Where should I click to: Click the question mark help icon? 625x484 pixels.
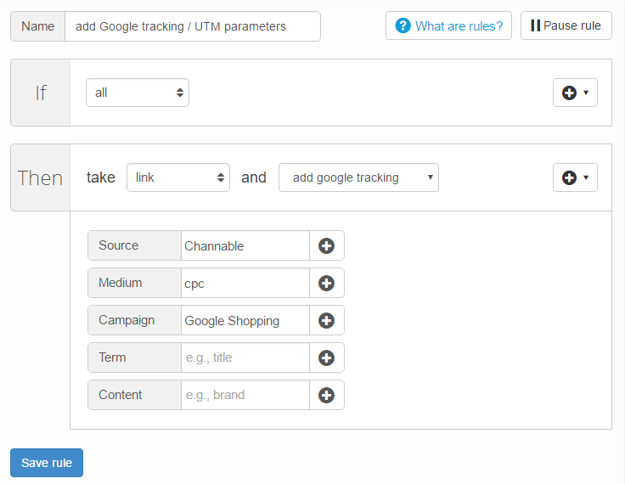coord(403,25)
